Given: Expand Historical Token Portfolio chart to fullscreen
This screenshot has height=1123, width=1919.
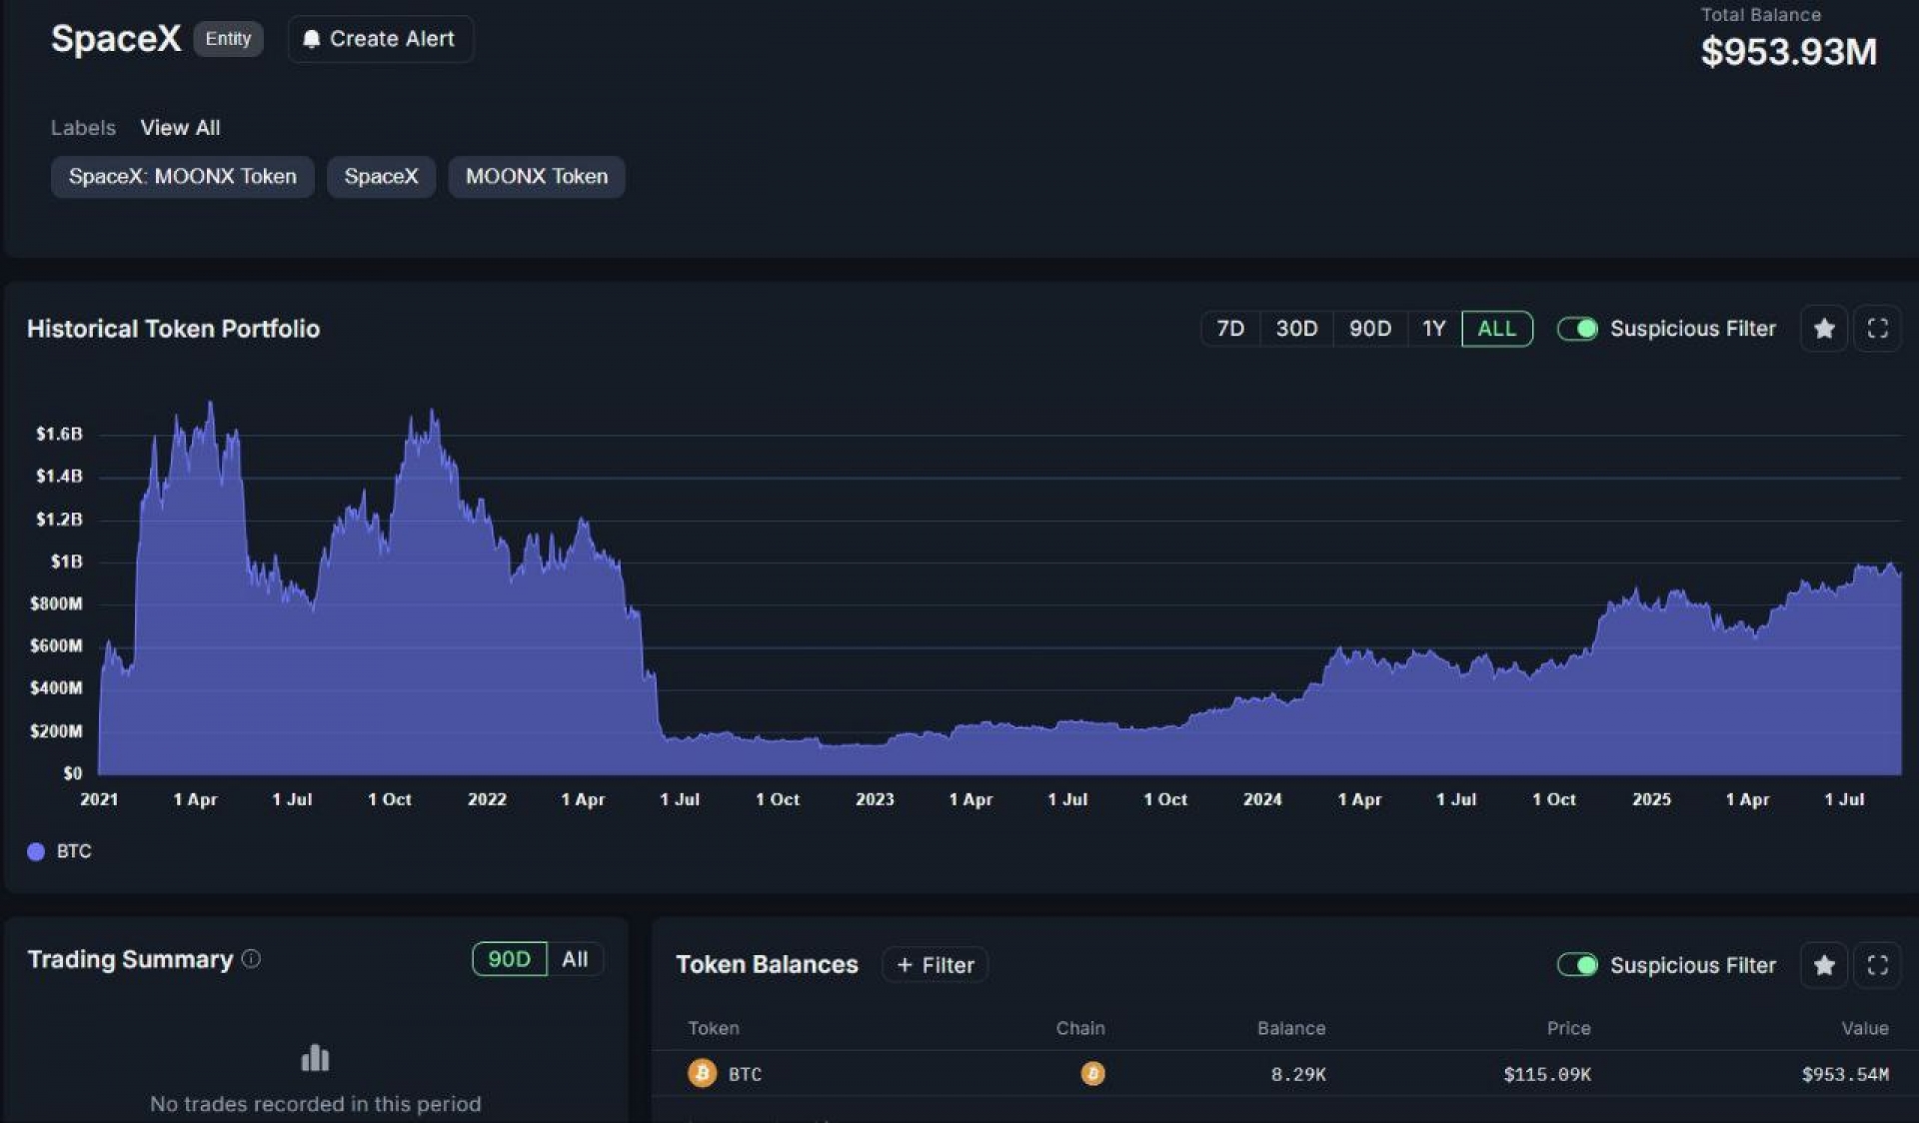Looking at the screenshot, I should tap(1877, 329).
